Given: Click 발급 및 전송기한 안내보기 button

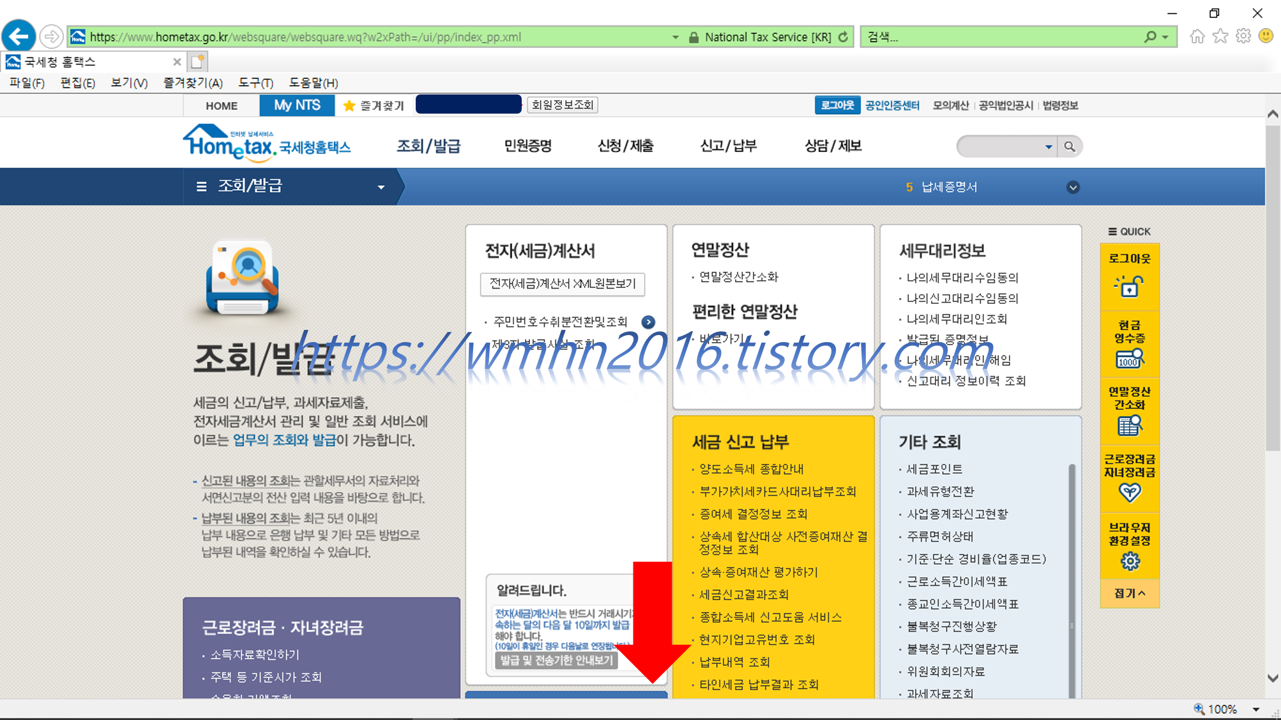Looking at the screenshot, I should (556, 660).
